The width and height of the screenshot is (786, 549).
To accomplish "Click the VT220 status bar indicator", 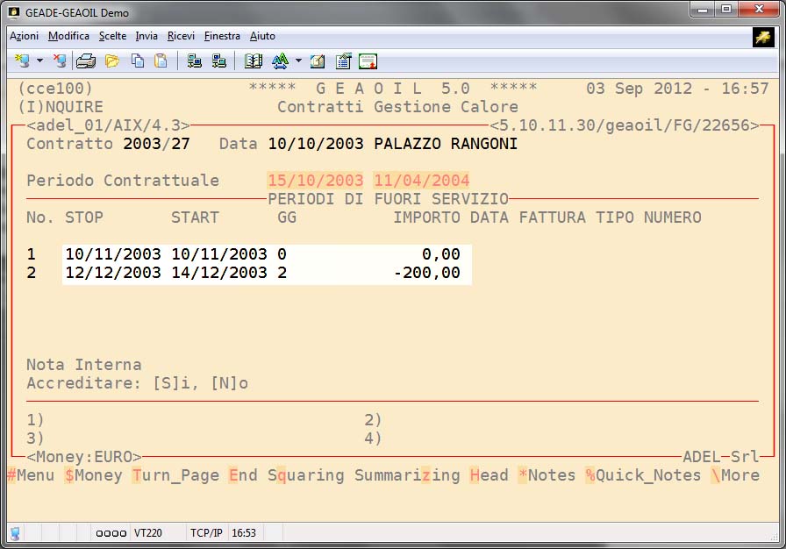I will (146, 532).
